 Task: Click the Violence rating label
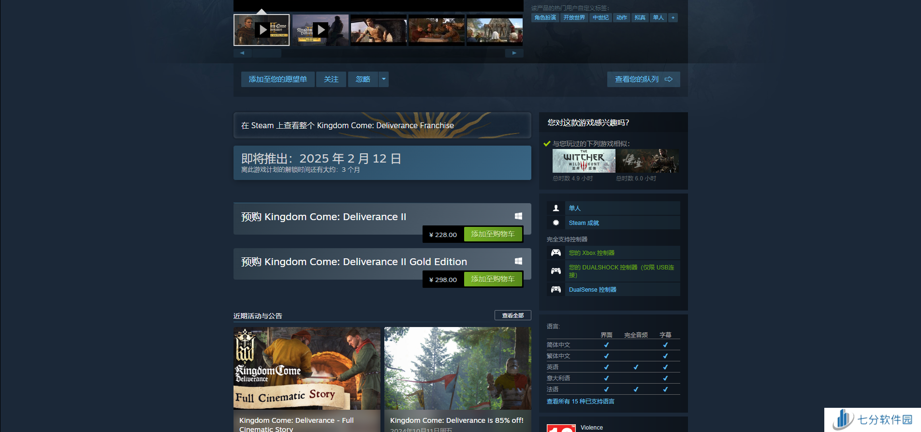click(592, 428)
